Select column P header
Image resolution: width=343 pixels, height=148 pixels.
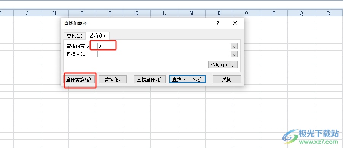pyautogui.click(x=274, y=13)
